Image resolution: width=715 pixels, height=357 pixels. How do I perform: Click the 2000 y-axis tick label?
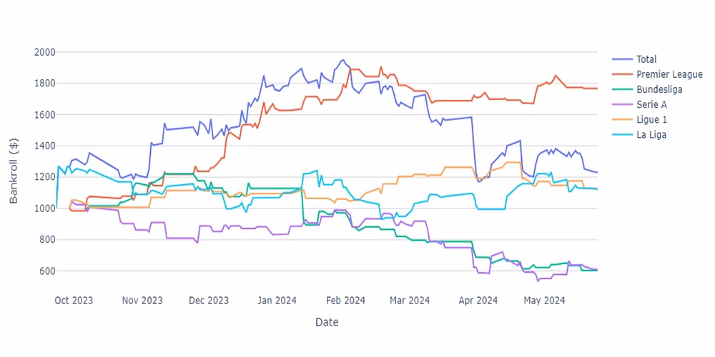click(44, 52)
